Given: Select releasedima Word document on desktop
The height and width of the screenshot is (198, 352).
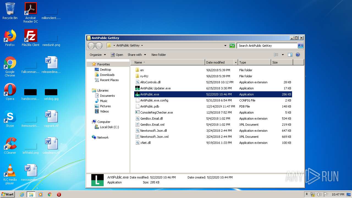Looking at the screenshot, I should tap(51, 65).
